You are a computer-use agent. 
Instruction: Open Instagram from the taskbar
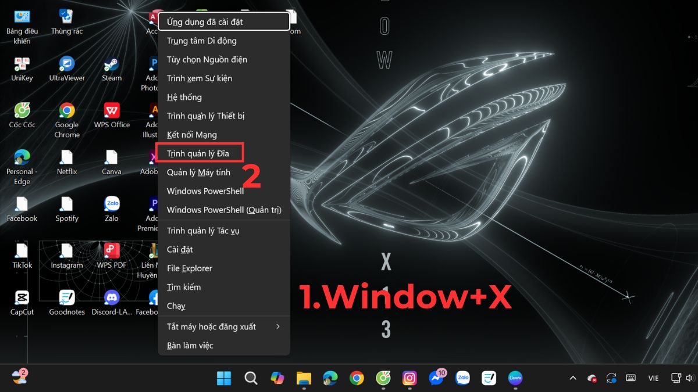point(409,378)
